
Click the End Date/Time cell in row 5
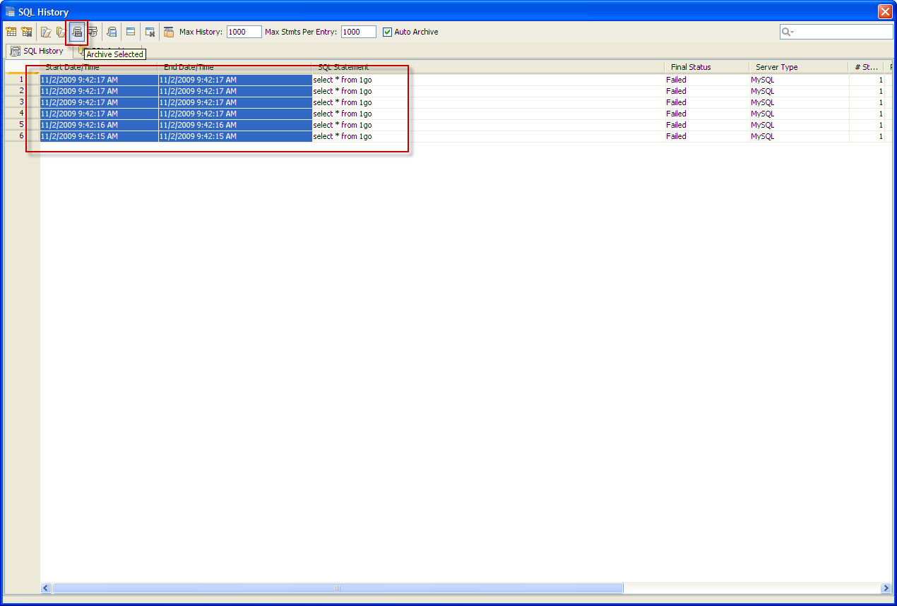pos(234,125)
